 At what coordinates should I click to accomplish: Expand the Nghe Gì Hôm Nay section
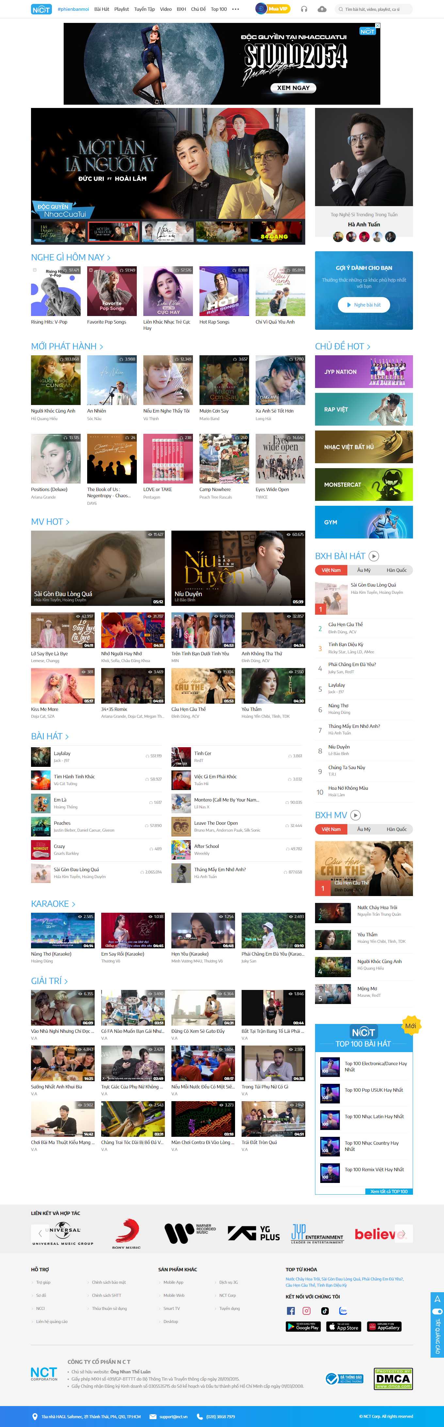tap(108, 257)
